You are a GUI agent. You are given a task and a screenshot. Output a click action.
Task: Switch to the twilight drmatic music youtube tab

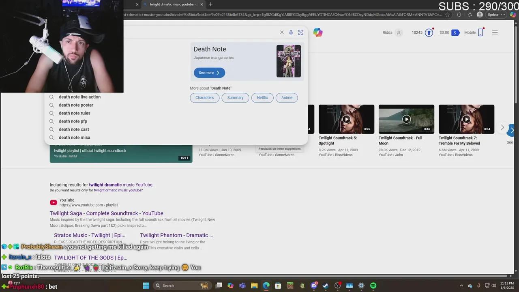[172, 4]
